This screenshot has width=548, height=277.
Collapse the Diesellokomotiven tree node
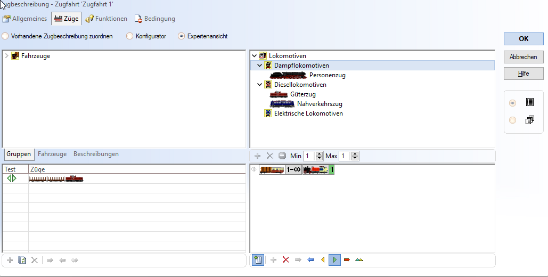[x=260, y=85]
